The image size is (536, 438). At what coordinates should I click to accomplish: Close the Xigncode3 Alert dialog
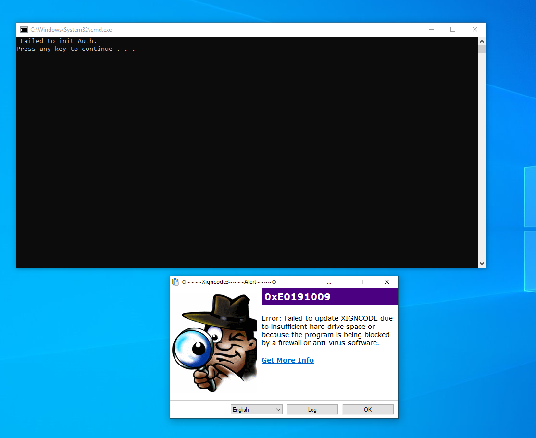[x=387, y=282]
